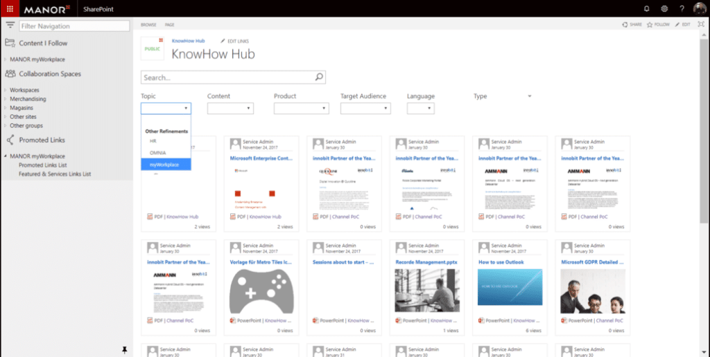Viewport: 710px width, 357px height.
Task: Open the Target Audience dropdown
Action: 365,109
